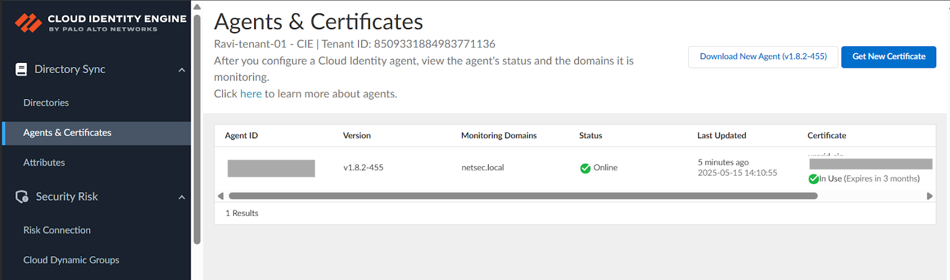Download New Agent v1.8.2-455

click(x=763, y=57)
